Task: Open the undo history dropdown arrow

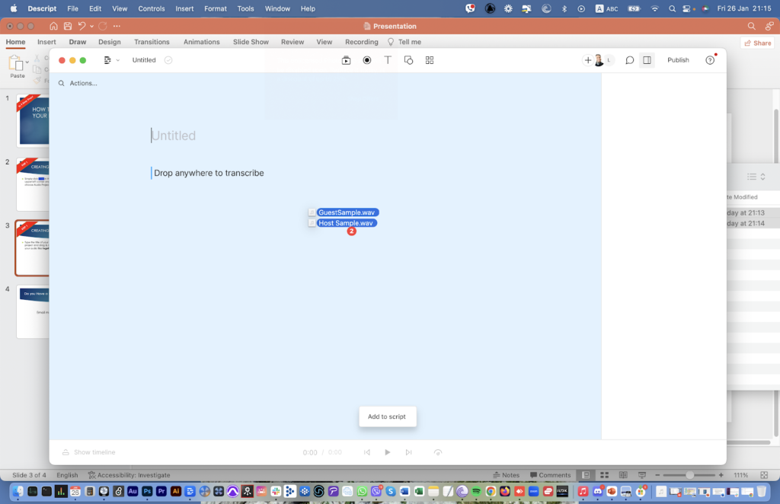Action: click(x=91, y=26)
